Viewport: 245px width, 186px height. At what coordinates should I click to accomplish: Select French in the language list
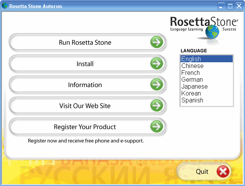coord(207,73)
